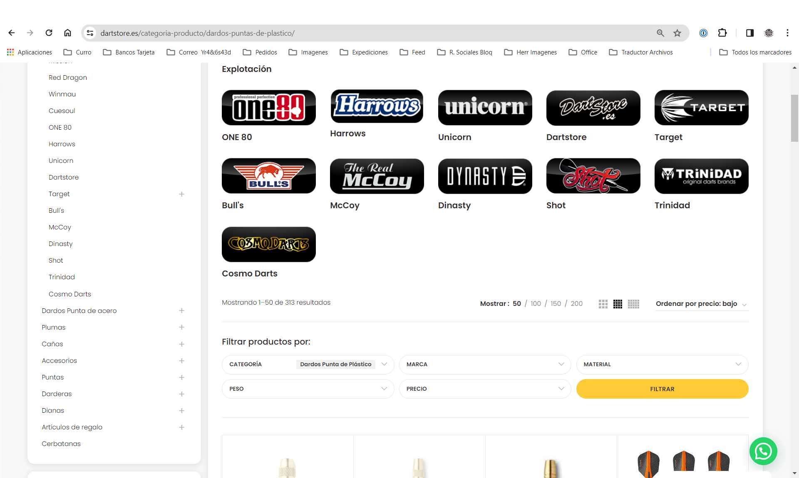Expand the Dianas category

pyautogui.click(x=181, y=411)
